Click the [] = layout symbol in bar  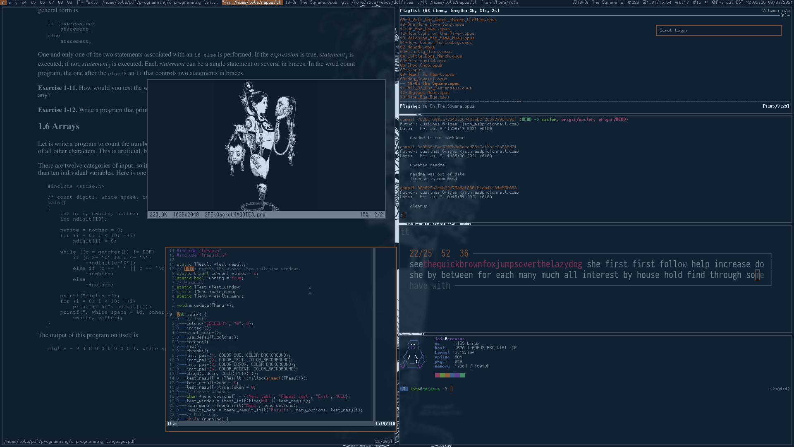coord(80,2)
